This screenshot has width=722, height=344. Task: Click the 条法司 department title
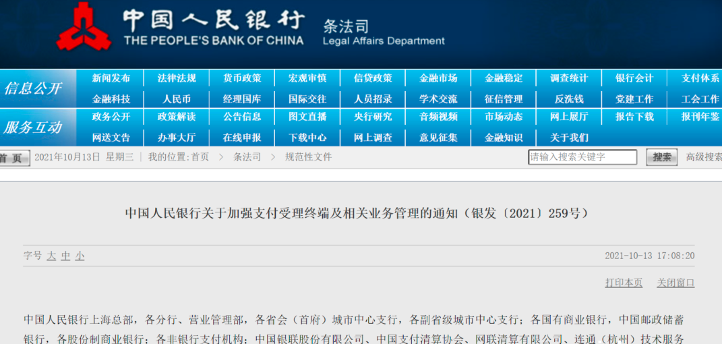click(x=346, y=27)
